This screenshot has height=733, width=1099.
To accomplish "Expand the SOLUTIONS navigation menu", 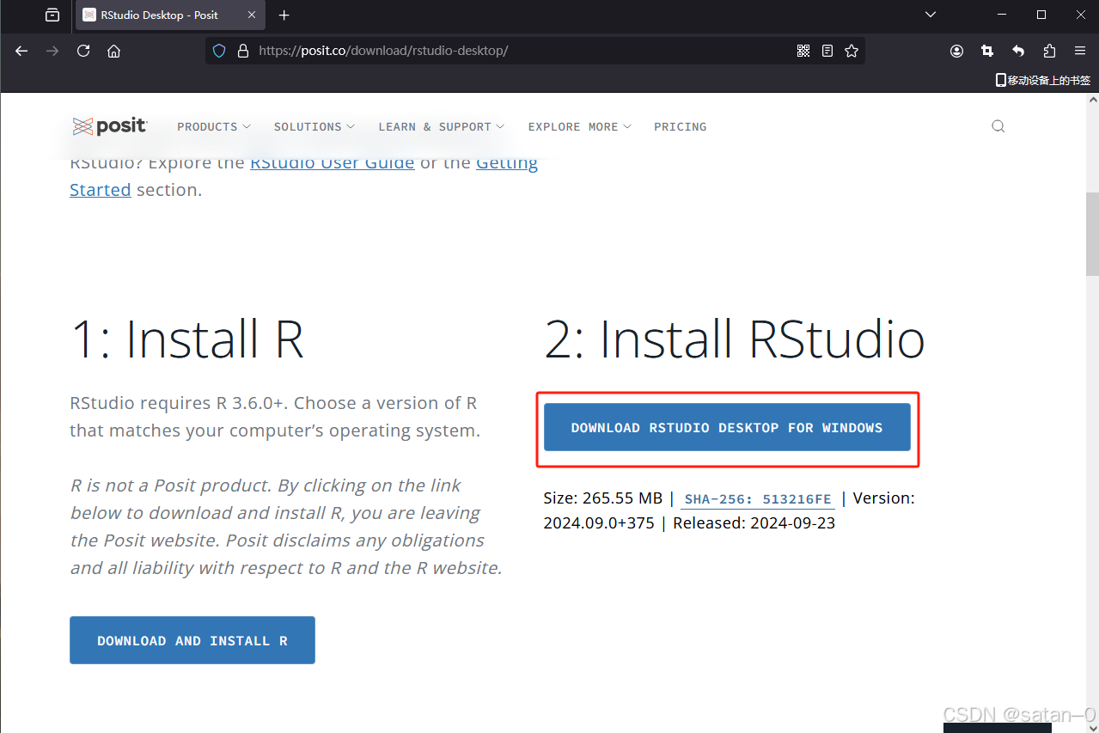I will click(x=314, y=126).
